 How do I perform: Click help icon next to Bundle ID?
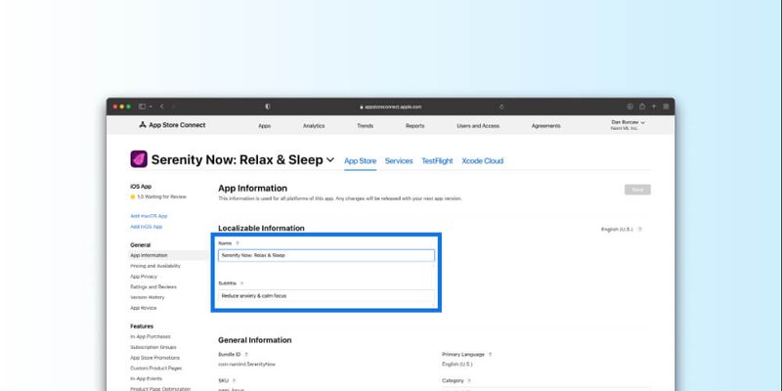[x=246, y=354]
